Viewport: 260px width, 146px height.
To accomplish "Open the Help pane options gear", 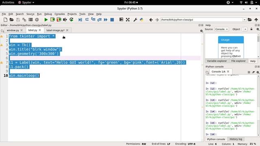I will (x=258, y=29).
